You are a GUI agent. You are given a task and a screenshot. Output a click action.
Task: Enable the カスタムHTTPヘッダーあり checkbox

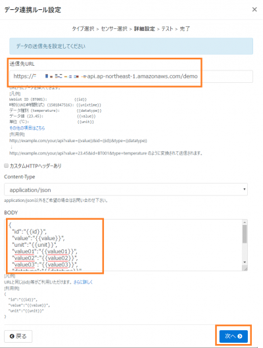point(6,166)
